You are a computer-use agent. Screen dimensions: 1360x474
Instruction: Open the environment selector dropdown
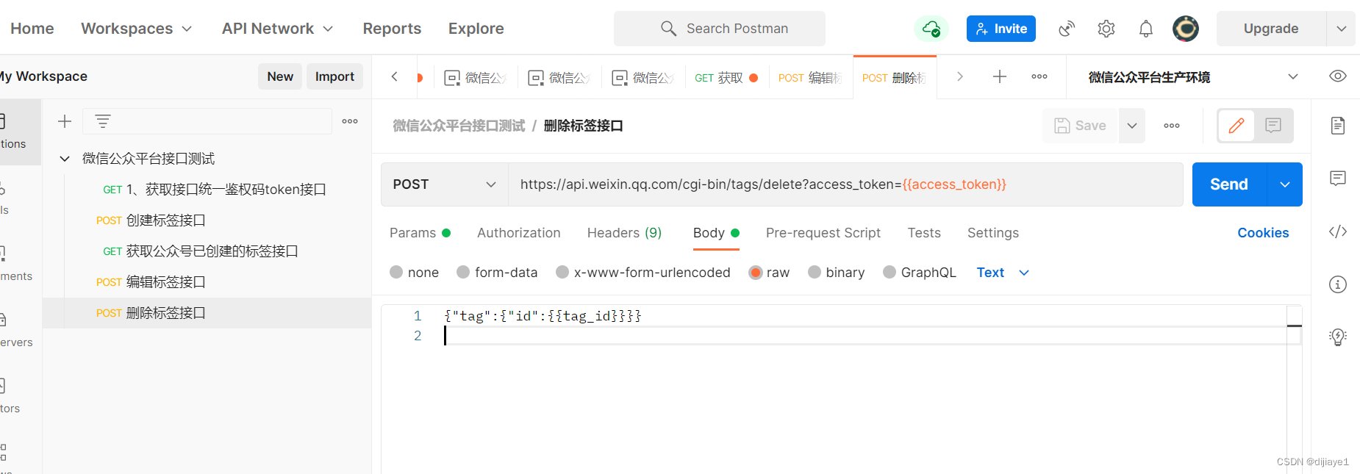point(1293,76)
